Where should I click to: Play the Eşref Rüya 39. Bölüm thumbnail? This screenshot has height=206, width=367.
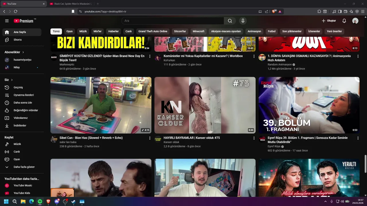click(x=309, y=105)
